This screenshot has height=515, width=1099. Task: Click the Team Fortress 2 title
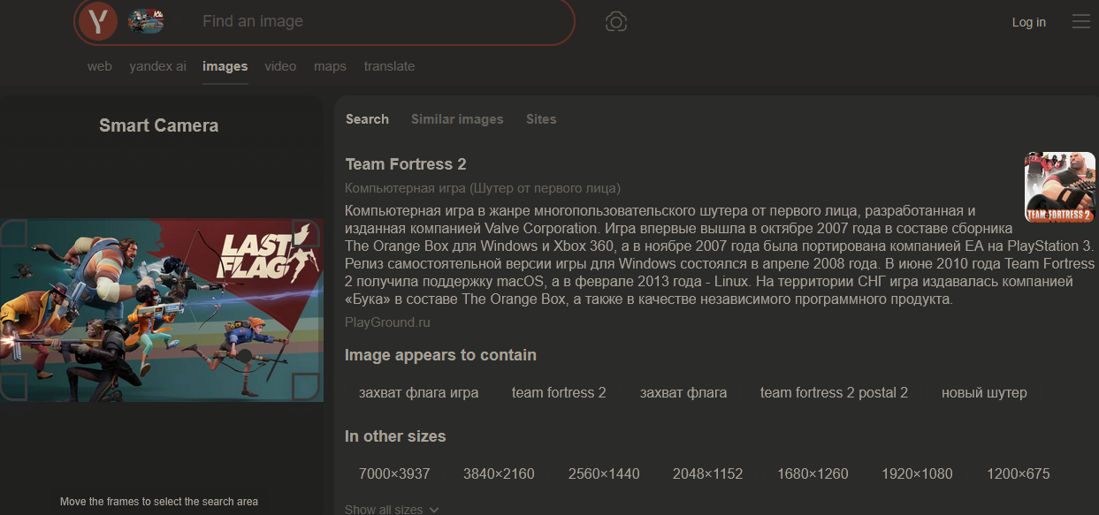(x=406, y=164)
